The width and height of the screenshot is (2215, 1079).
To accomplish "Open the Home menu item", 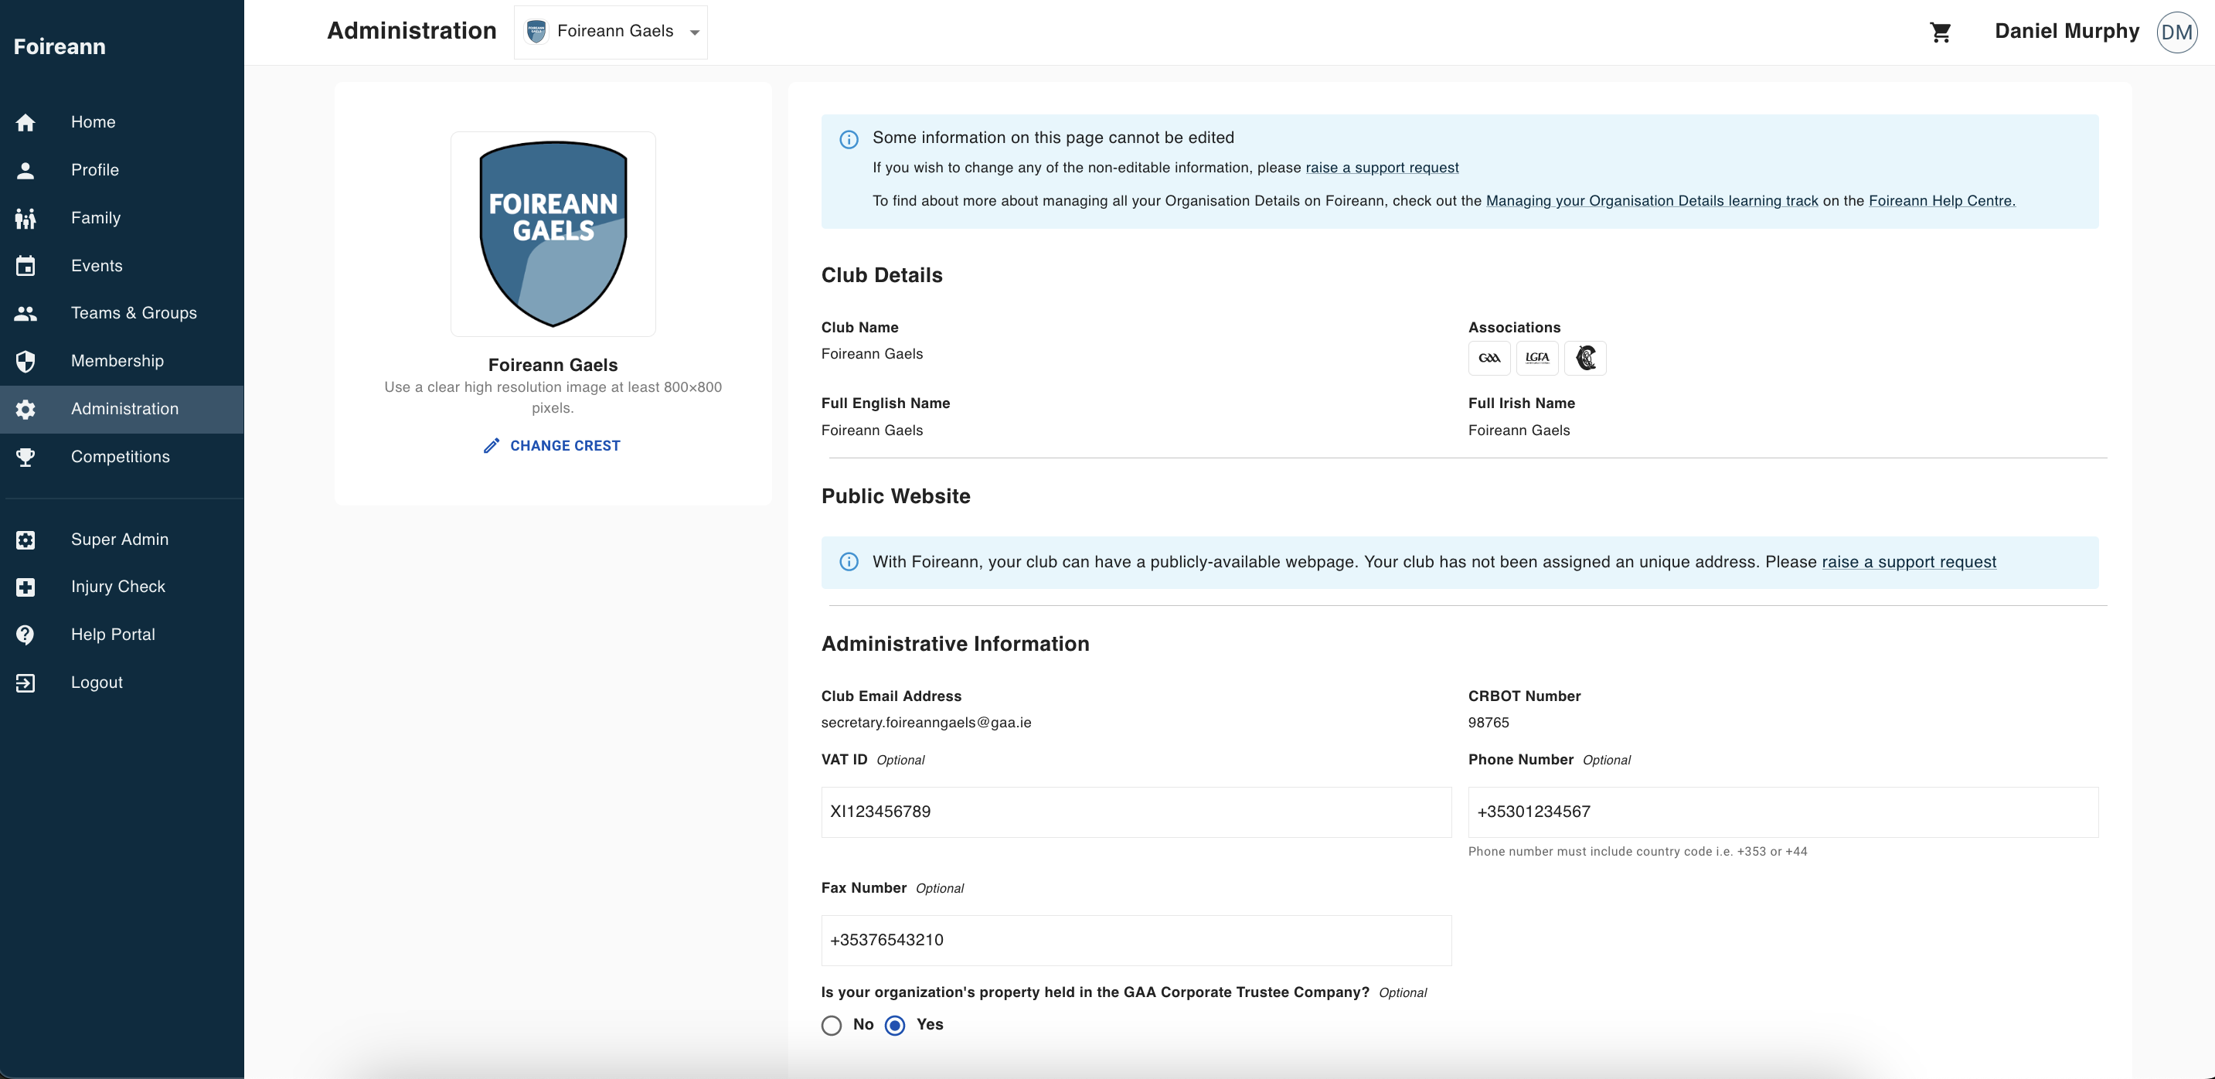I will click(122, 122).
